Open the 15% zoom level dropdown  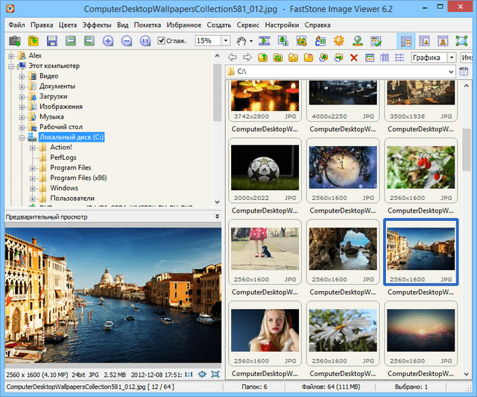pos(227,40)
